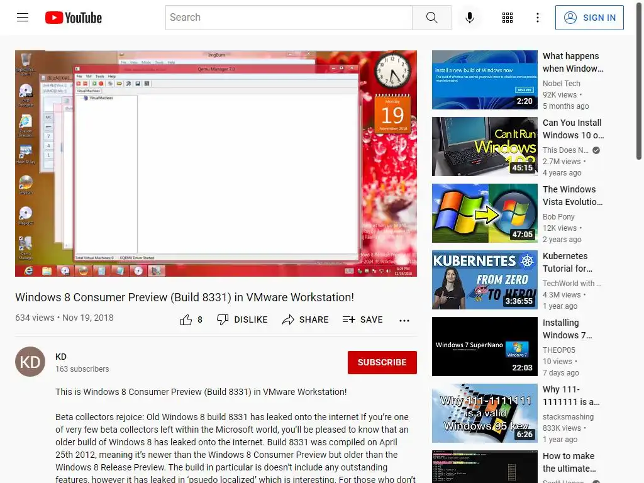Viewport: 644px width, 483px height.
Task: Play the Windows 8 build 8331 video
Action: click(216, 164)
